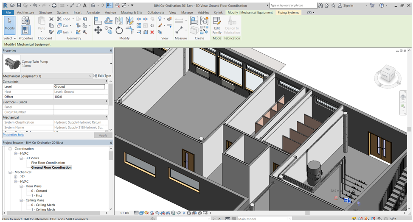Click the Join geometry tool
Viewport: 413px width, 222px height.
(x=63, y=32)
